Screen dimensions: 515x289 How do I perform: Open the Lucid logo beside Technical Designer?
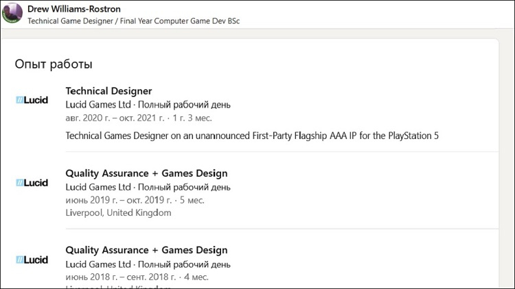[x=32, y=100]
